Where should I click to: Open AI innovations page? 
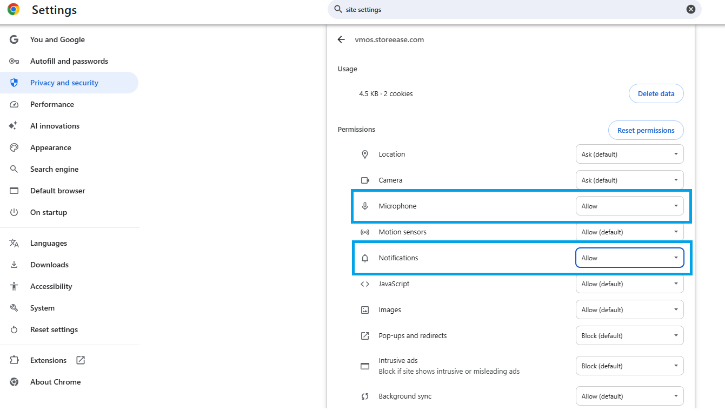tap(69, 126)
